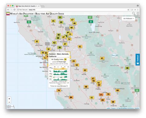The height and width of the screenshot is (118, 146).
Task: Click the locate-me pin icon
Action: pyautogui.click(x=138, y=14)
